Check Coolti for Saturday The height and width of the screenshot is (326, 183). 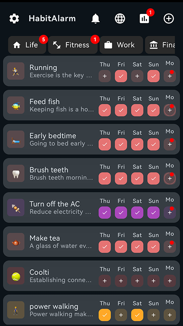point(137,281)
